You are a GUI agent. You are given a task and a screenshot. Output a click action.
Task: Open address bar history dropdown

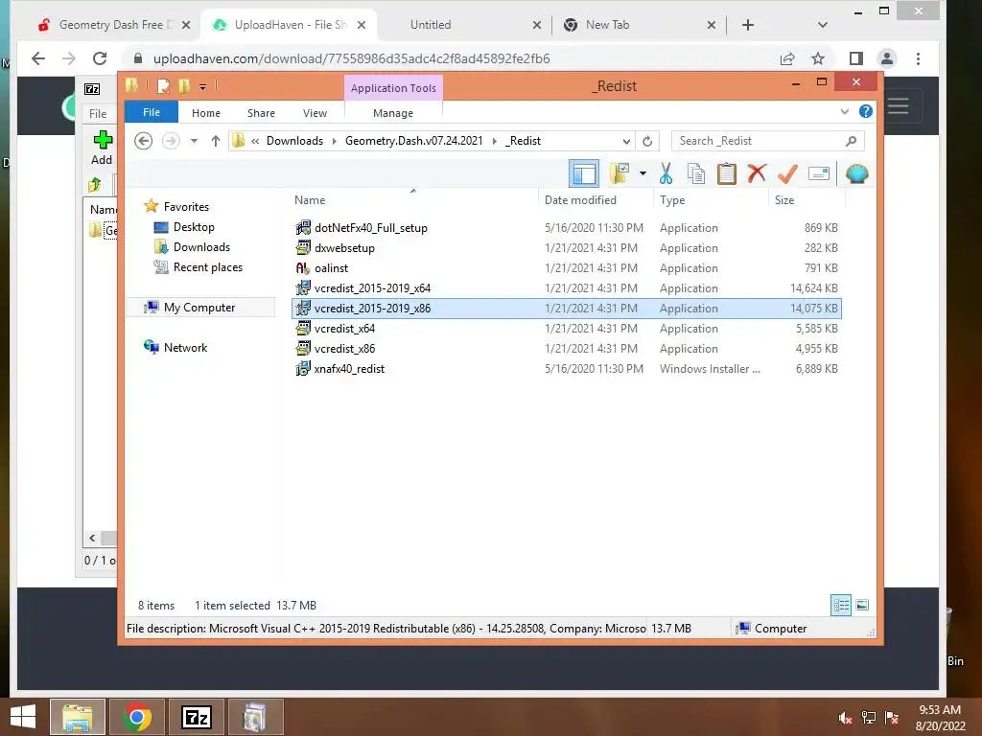[625, 141]
